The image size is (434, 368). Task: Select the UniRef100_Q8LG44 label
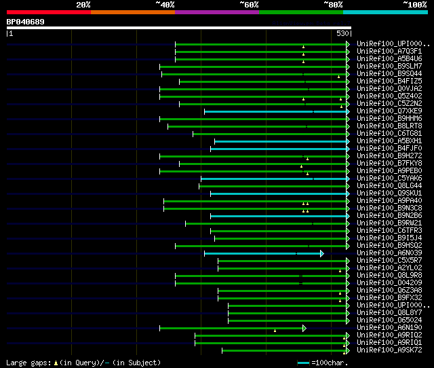point(389,186)
